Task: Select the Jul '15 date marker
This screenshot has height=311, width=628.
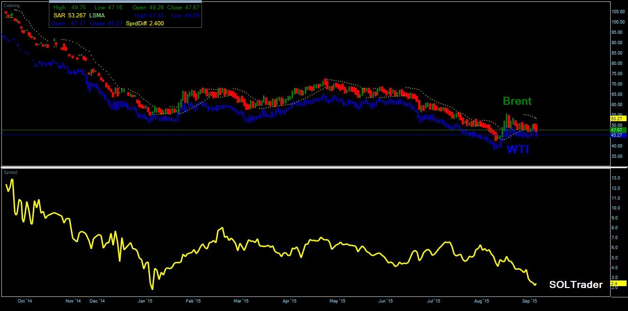Action: (x=434, y=301)
